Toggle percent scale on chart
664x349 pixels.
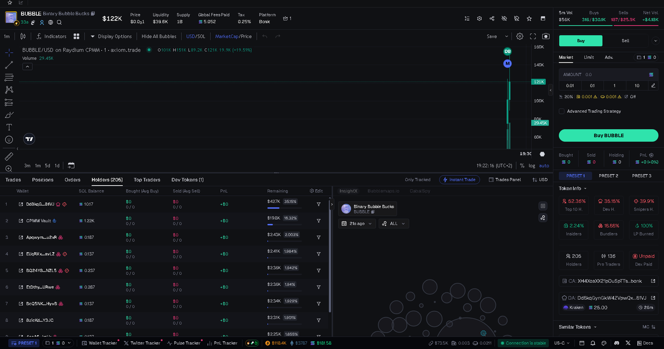pyautogui.click(x=522, y=165)
